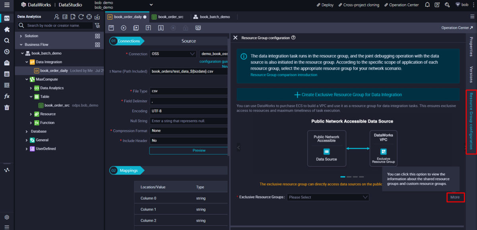This screenshot has height=230, width=477.
Task: Collapse the book_batch_demo tree node
Action: click(23, 53)
